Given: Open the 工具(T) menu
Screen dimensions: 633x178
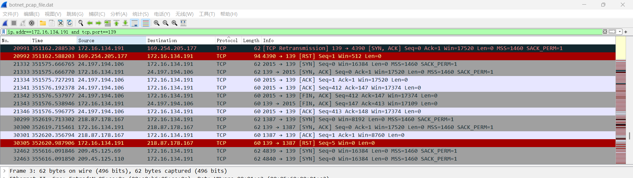Looking at the screenshot, I should 207,14.
